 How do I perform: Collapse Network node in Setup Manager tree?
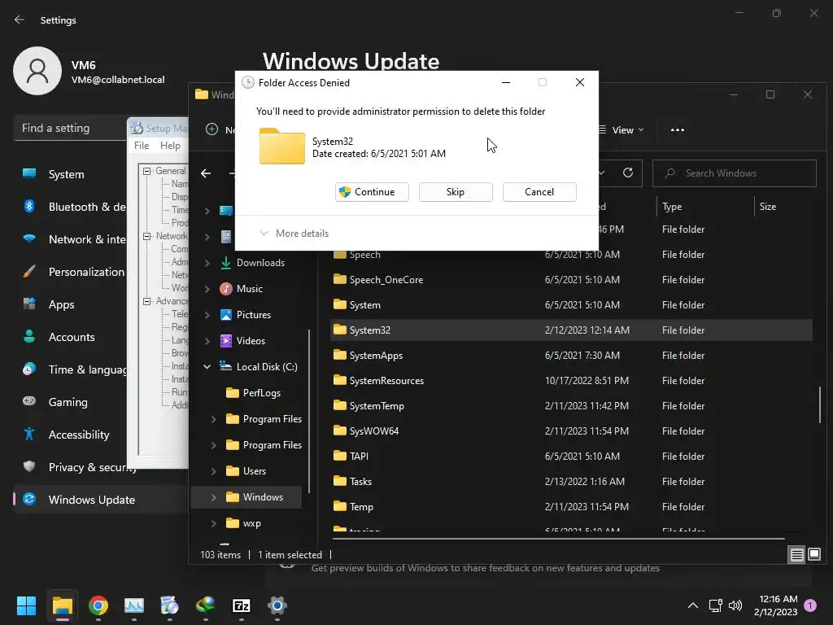tap(146, 236)
